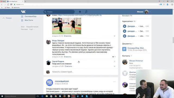Open the music note icon in header
174x98 pixels.
click(x=86, y=12)
